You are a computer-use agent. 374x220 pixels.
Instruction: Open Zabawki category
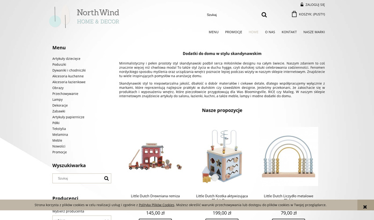point(59,111)
